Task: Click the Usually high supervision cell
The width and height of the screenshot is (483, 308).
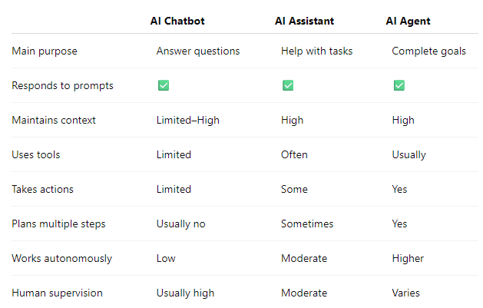Action: 185,293
